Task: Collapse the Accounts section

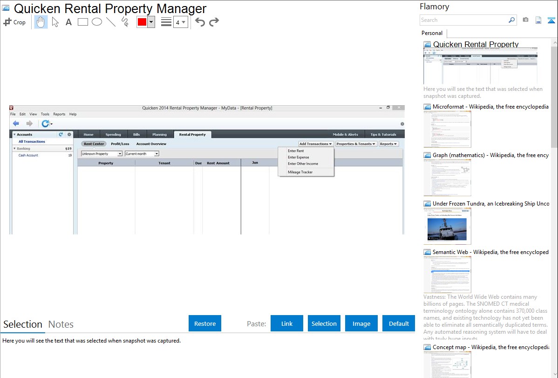Action: tap(14, 135)
